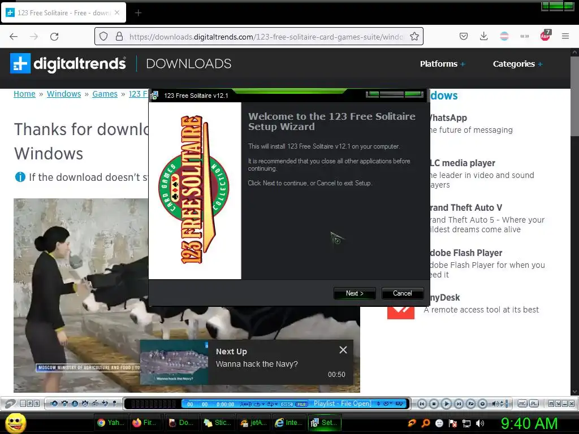Click the AdBlock Plus extension icon

[546, 36]
